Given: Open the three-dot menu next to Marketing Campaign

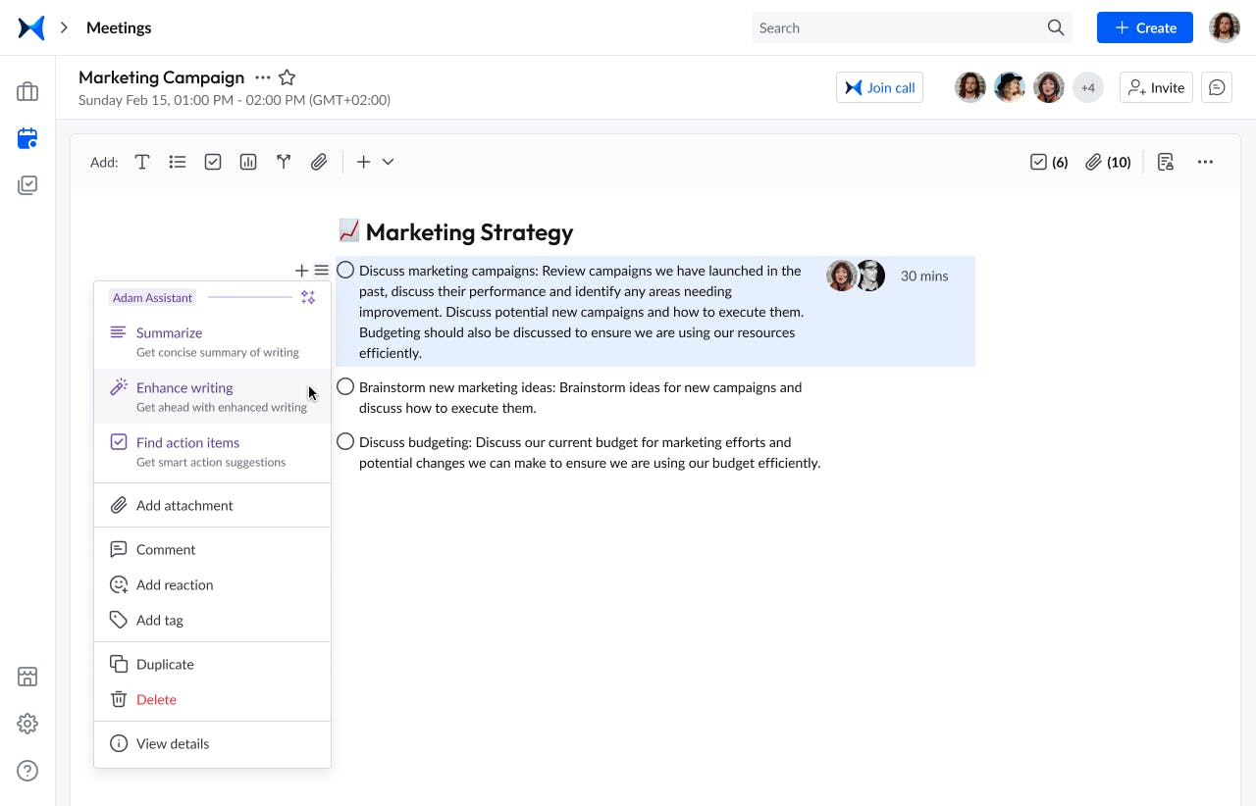Looking at the screenshot, I should (x=262, y=77).
